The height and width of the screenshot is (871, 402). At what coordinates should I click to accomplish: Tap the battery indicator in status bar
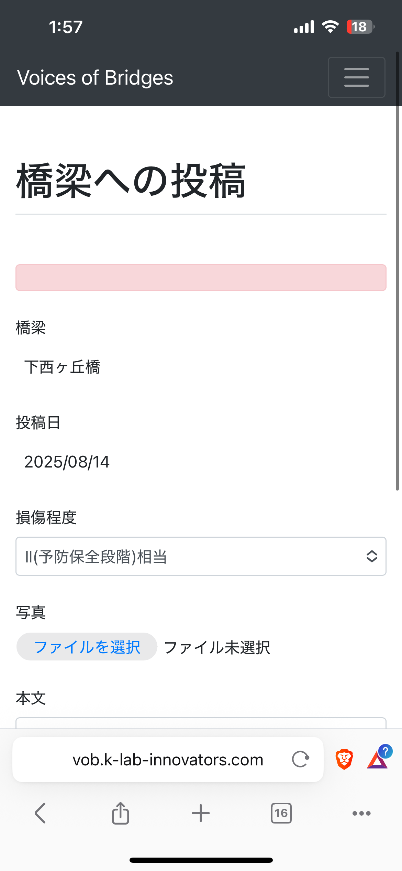pos(360,27)
